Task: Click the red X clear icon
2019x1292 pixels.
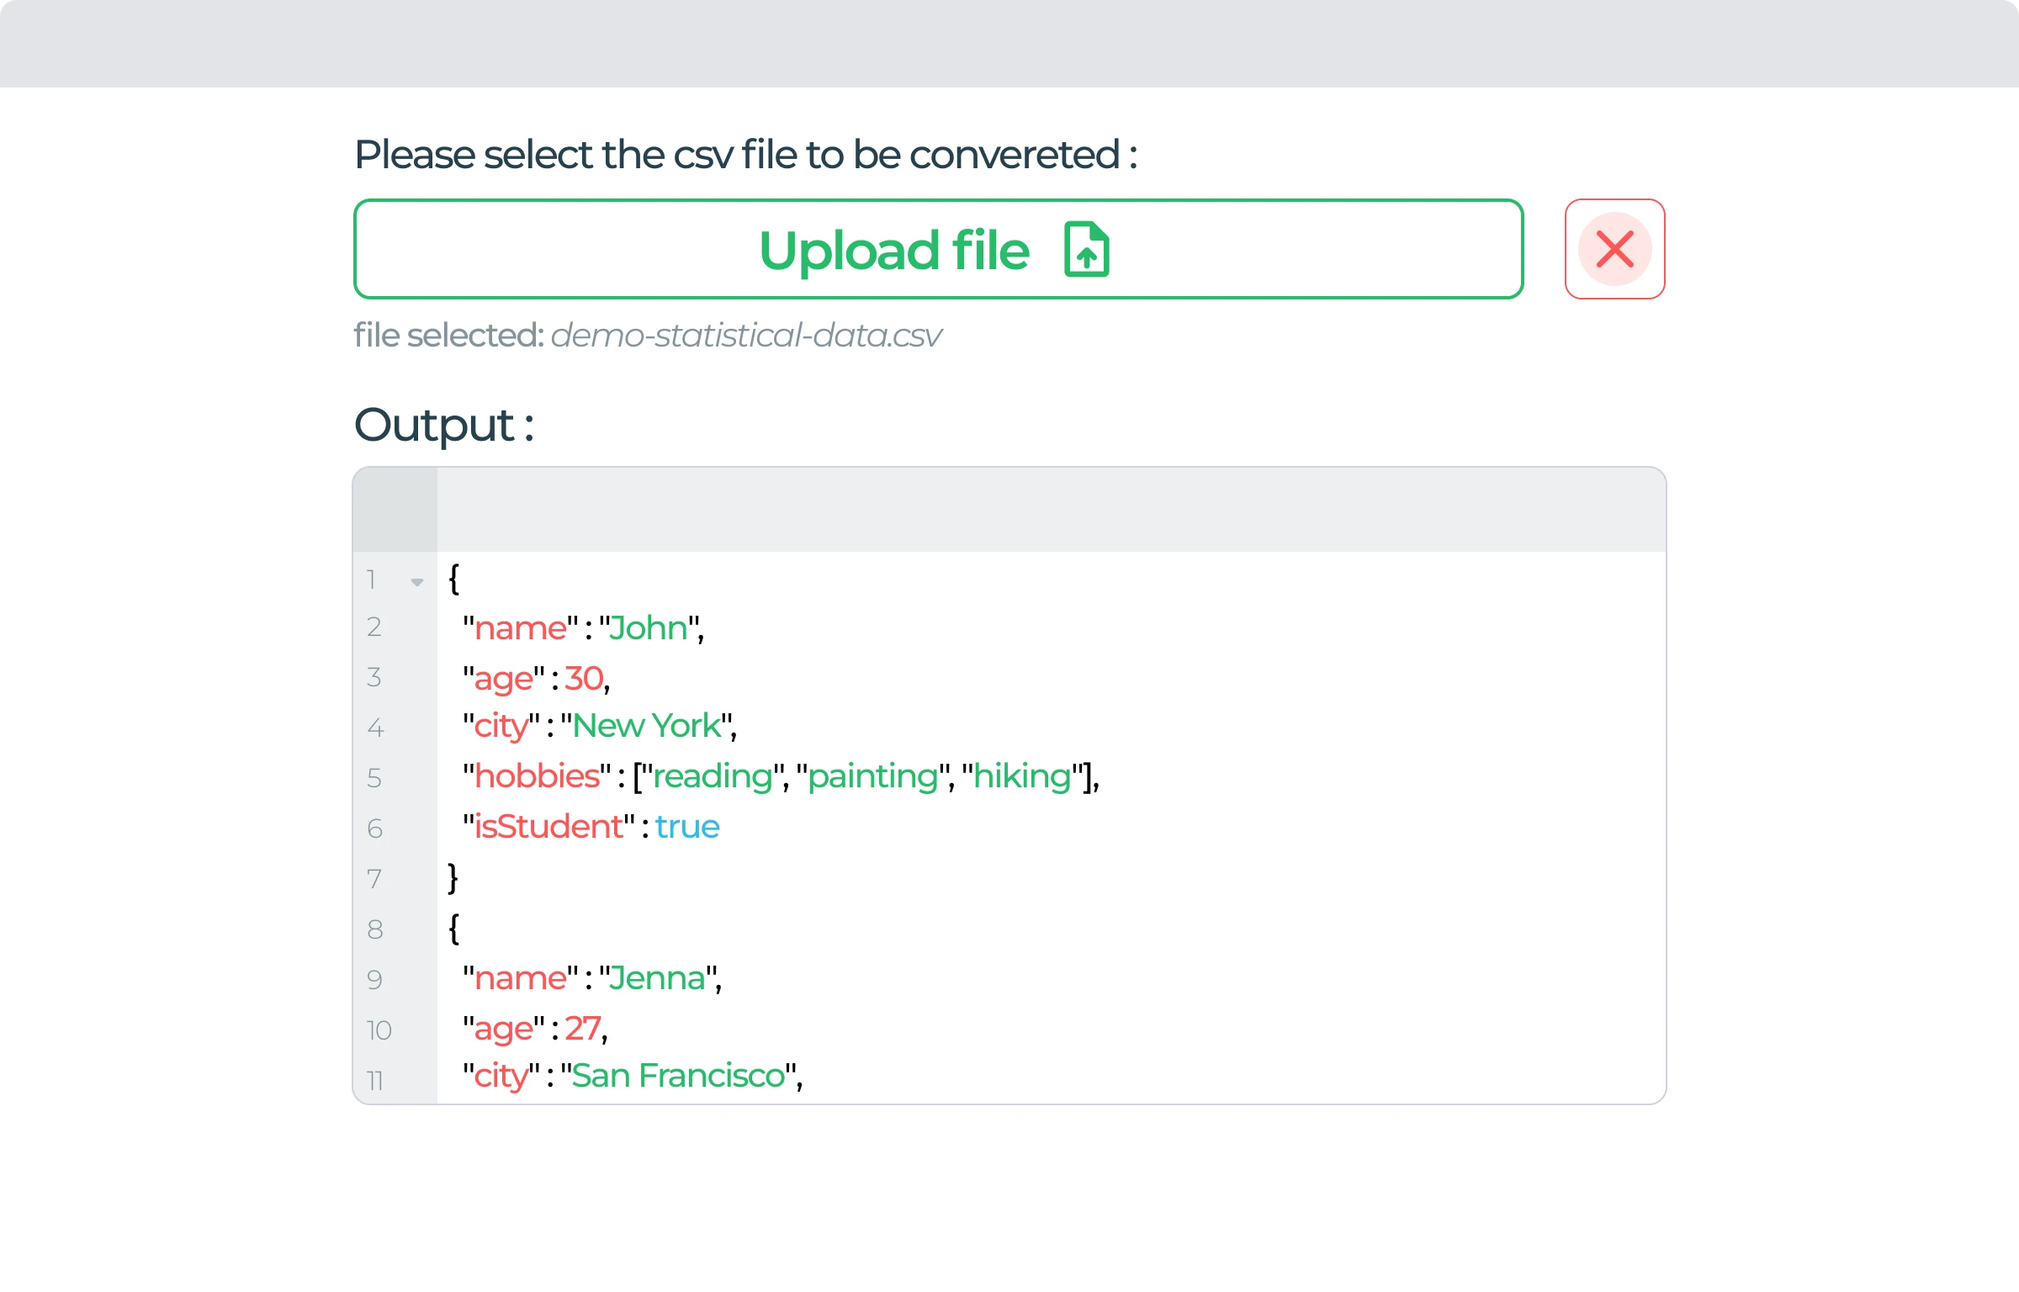Action: click(x=1613, y=249)
